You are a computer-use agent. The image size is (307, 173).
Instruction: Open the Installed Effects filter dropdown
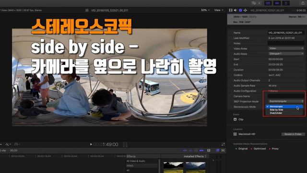pos(195,156)
